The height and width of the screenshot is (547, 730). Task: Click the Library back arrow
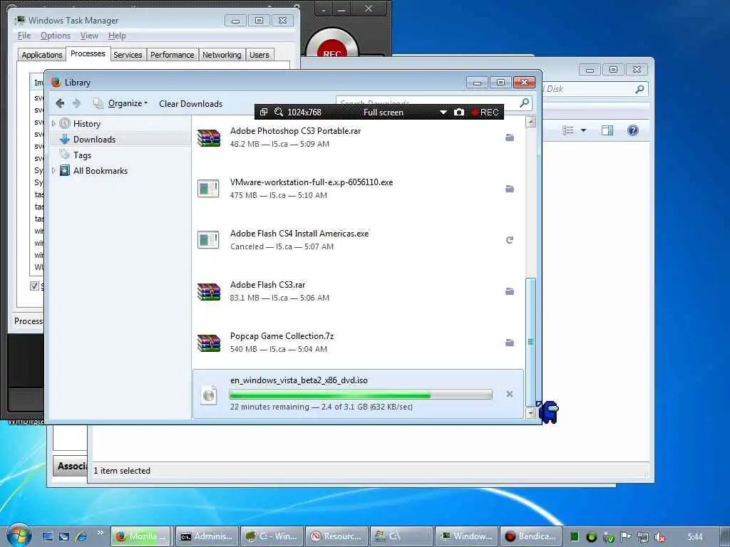(60, 103)
